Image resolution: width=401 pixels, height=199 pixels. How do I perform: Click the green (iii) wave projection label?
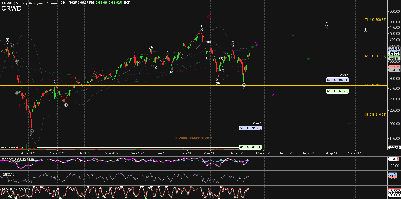pos(294,35)
